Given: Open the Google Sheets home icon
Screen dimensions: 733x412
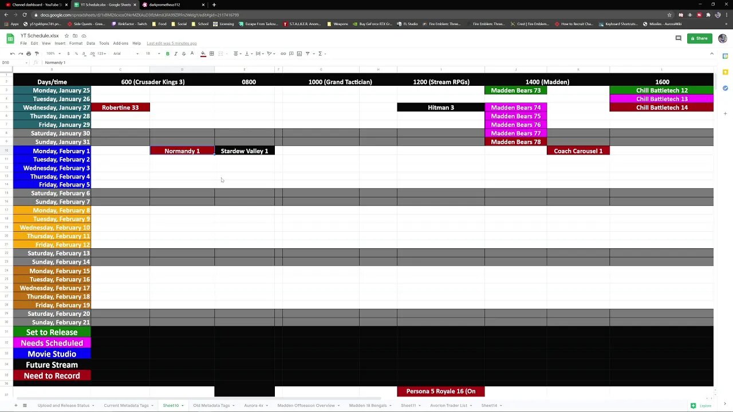Looking at the screenshot, I should [10, 38].
